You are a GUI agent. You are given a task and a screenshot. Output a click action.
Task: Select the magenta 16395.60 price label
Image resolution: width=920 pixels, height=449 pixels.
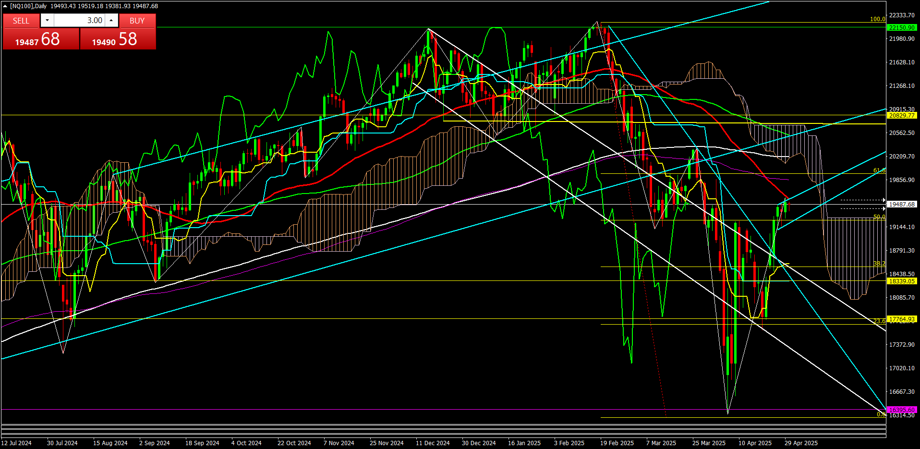(x=901, y=410)
